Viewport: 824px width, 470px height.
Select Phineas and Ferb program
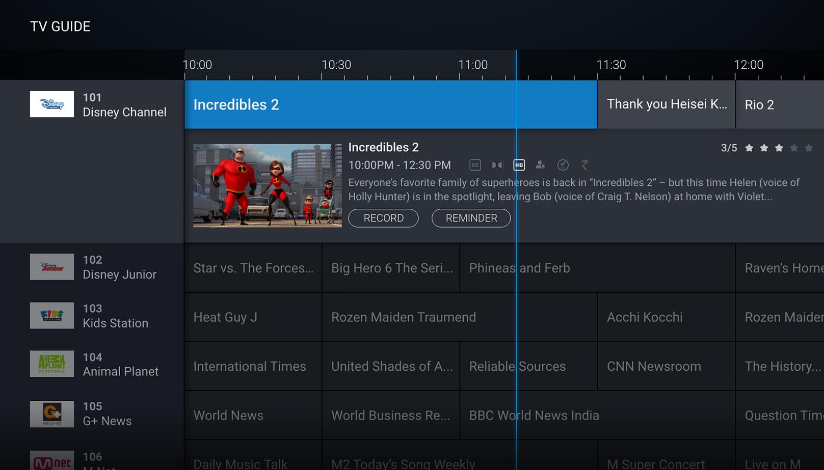click(597, 268)
